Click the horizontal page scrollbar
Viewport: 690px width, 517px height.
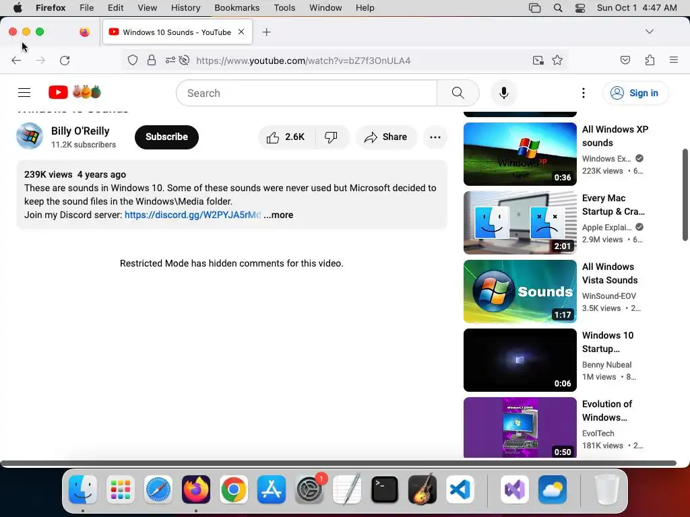(338, 463)
